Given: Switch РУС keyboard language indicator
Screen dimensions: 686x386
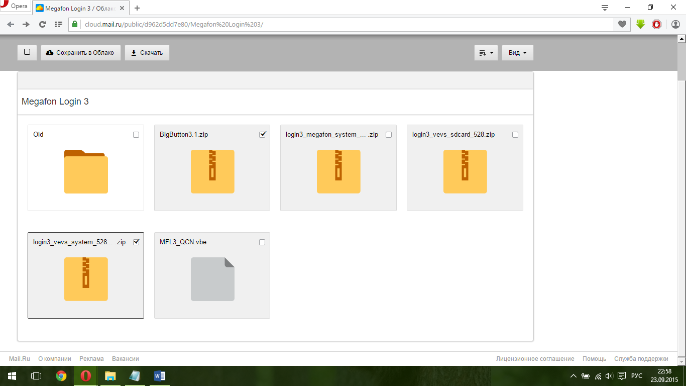Looking at the screenshot, I should [x=637, y=376].
